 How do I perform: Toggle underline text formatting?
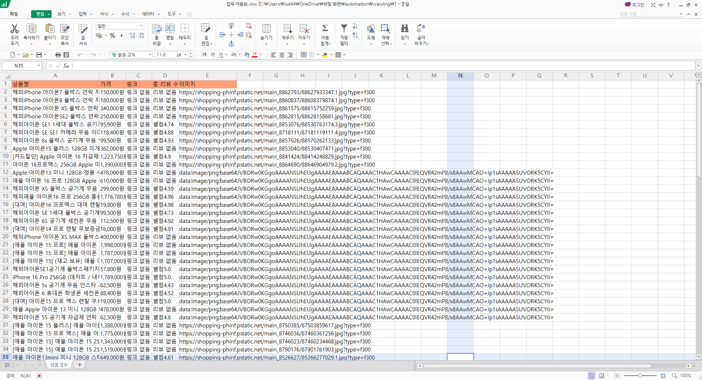220,55
